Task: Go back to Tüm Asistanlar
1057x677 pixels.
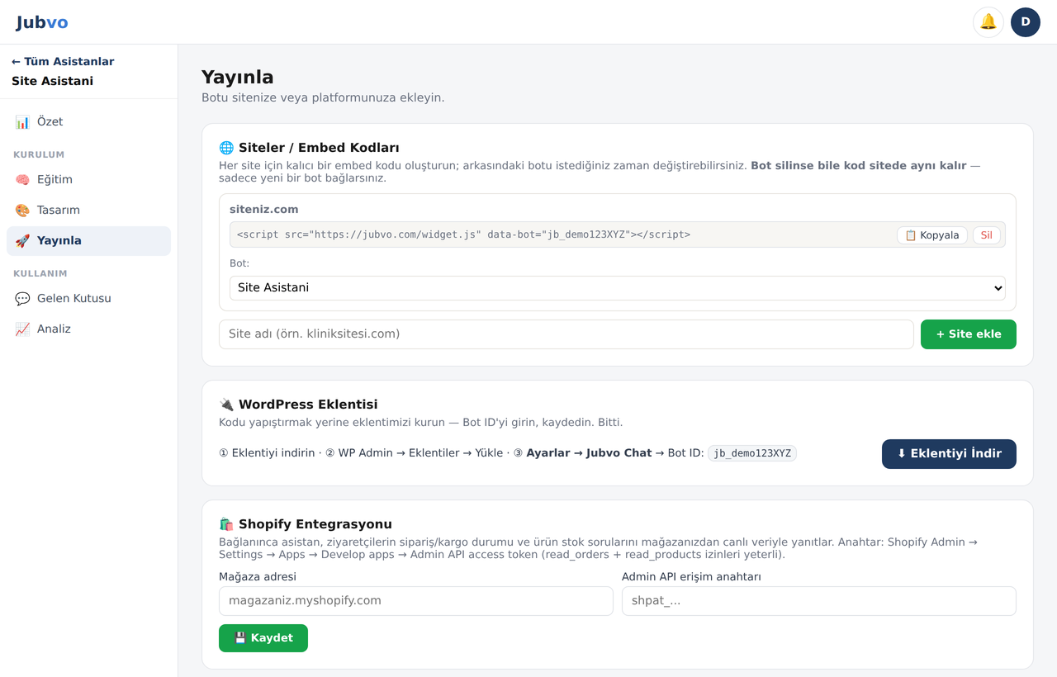Action: 63,61
